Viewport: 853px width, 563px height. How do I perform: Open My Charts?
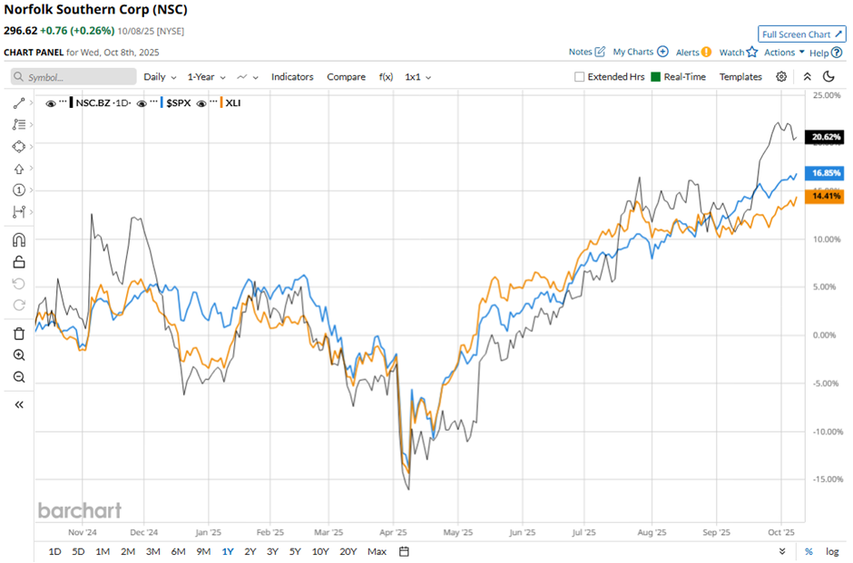(641, 52)
